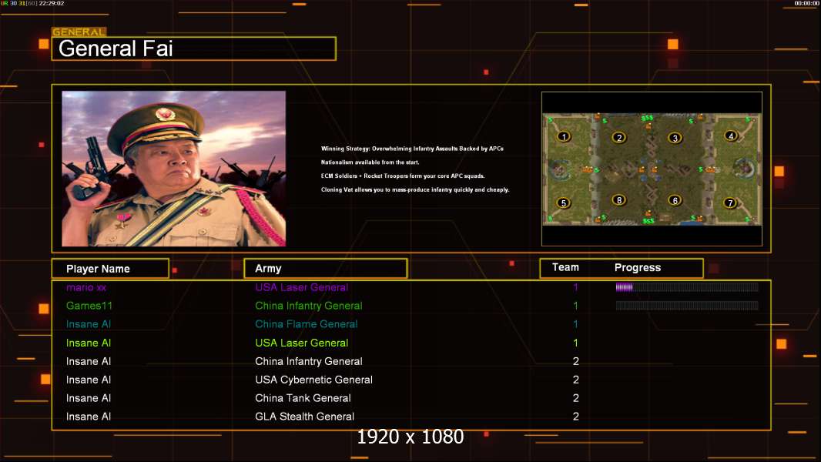
Task: Click the 22:29:02 clock readout
Action: [x=52, y=3]
